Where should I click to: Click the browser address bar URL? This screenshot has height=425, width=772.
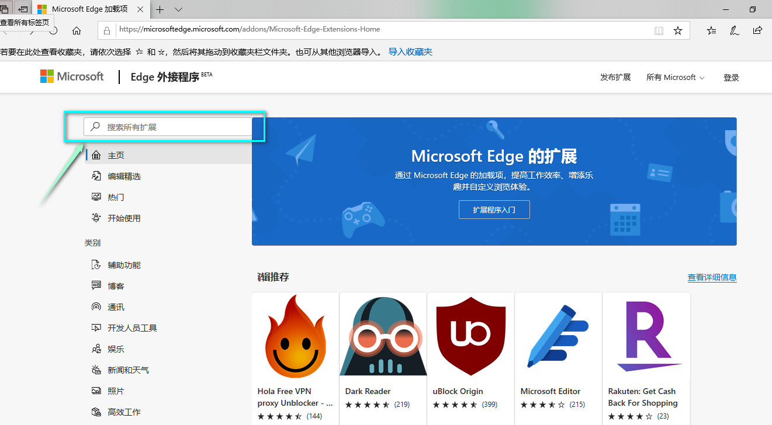[250, 29]
